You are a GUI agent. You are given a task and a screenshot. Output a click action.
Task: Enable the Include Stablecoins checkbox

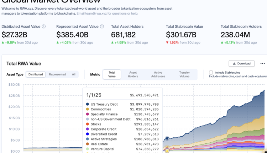point(211,73)
